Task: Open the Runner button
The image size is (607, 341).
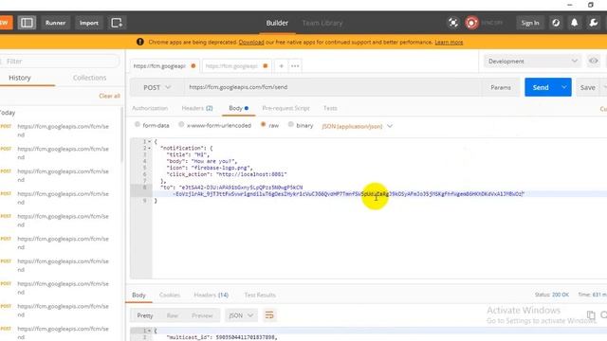Action: (55, 23)
